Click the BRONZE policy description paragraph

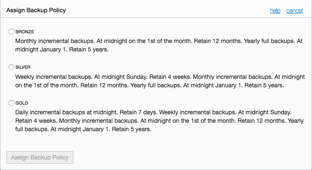(157, 46)
